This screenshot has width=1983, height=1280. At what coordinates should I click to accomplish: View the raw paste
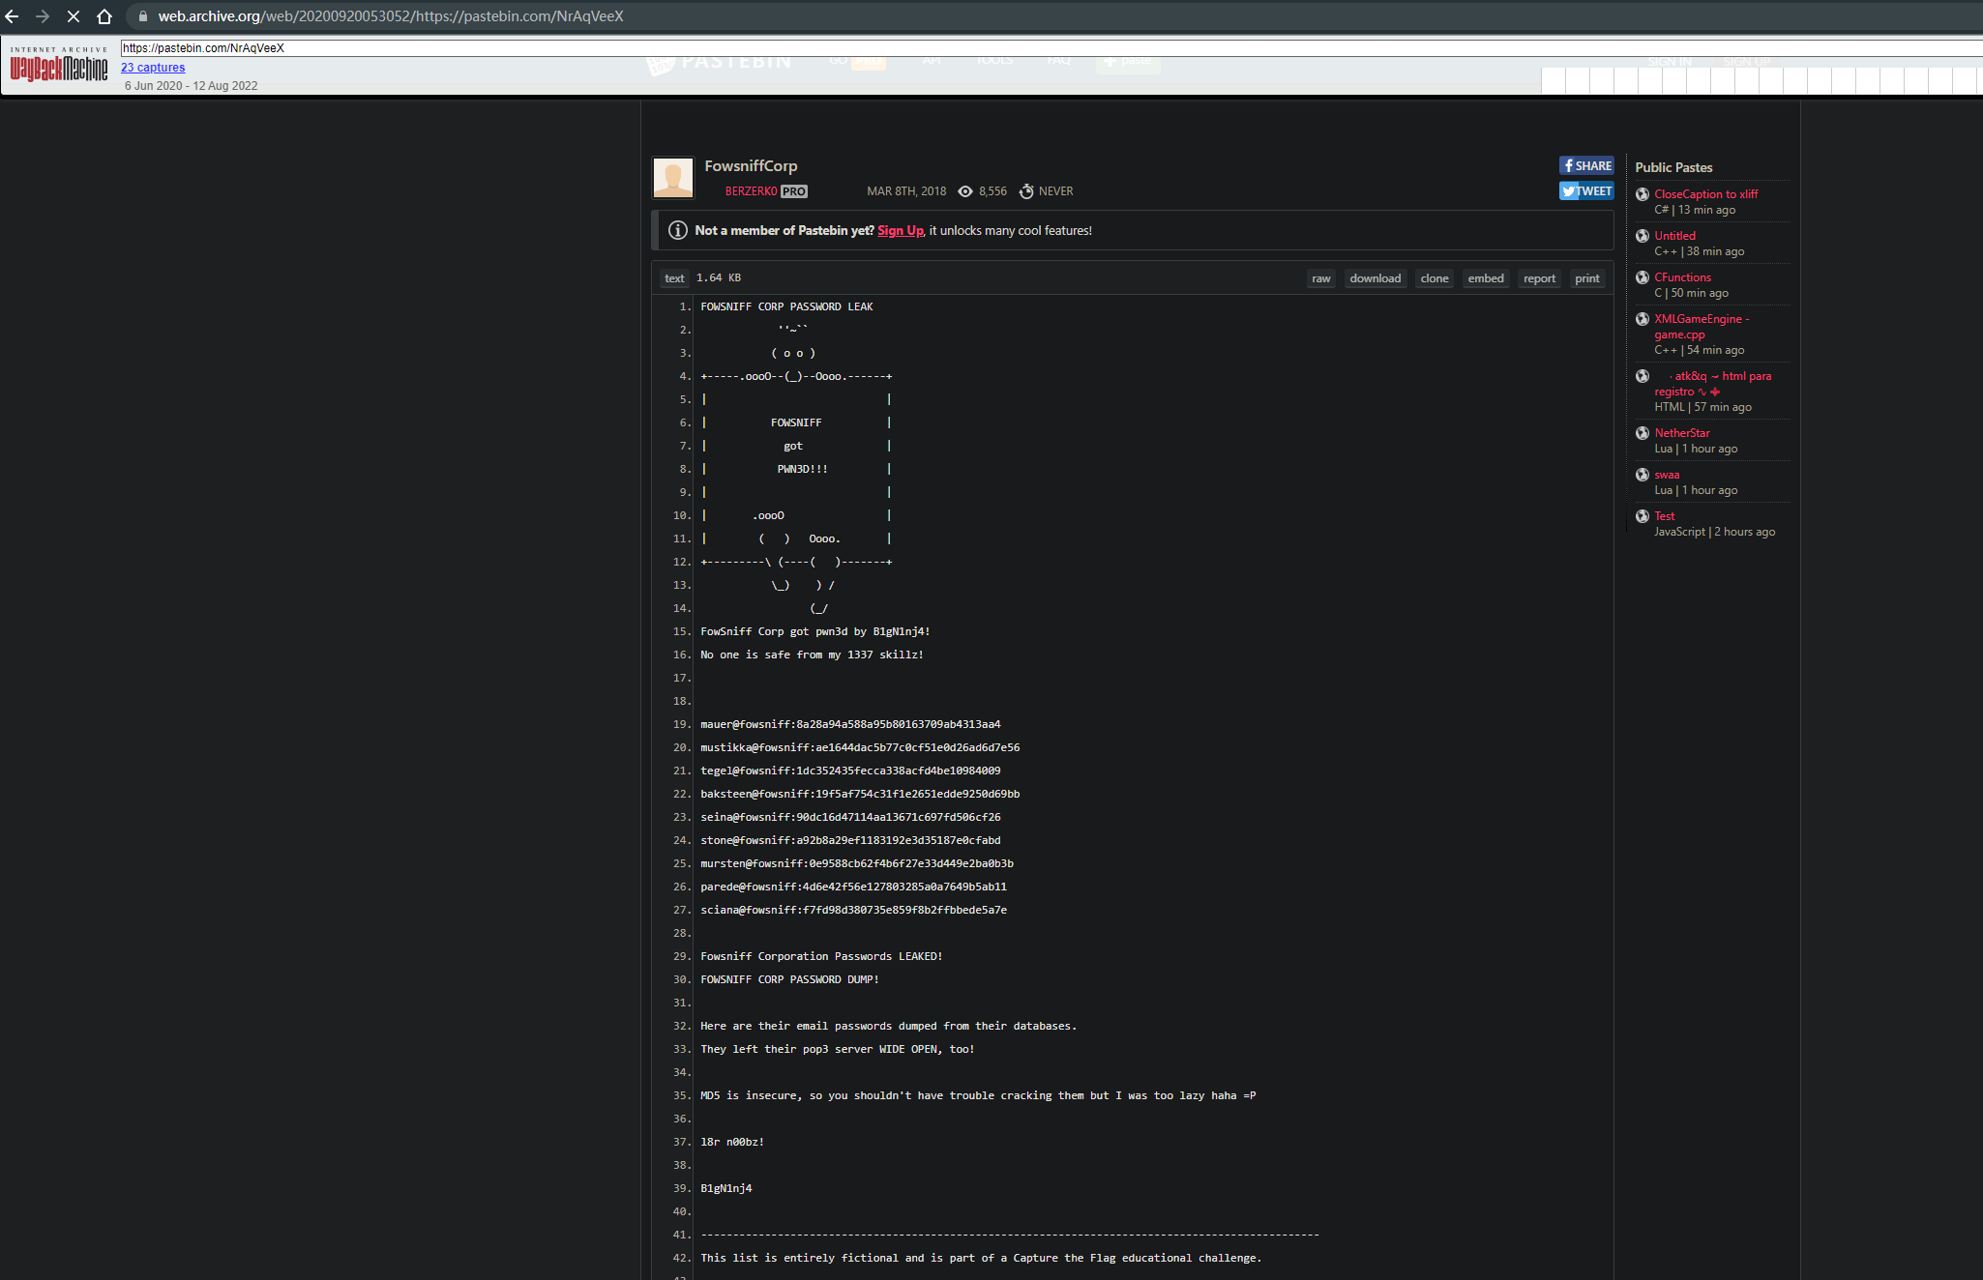(1321, 278)
